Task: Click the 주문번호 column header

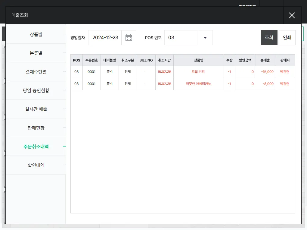Action: pyautogui.click(x=91, y=60)
